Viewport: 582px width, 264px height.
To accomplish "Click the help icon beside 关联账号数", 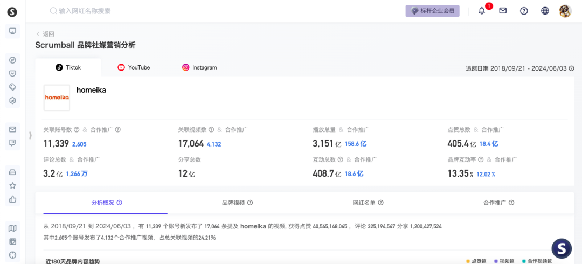I will (x=77, y=130).
